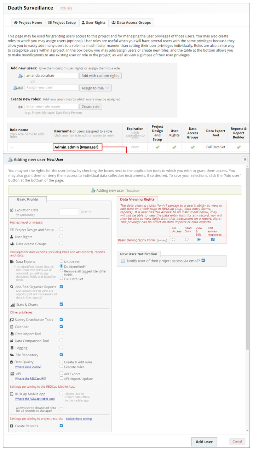Click the add user icon beside username field

(x=21, y=76)
